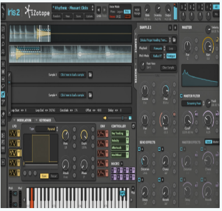Open the vertical MASTER side tab
Screen dimensions: 222x211
pos(136,75)
